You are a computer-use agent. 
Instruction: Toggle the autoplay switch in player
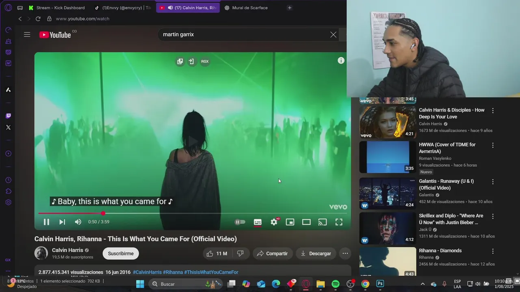click(x=240, y=222)
